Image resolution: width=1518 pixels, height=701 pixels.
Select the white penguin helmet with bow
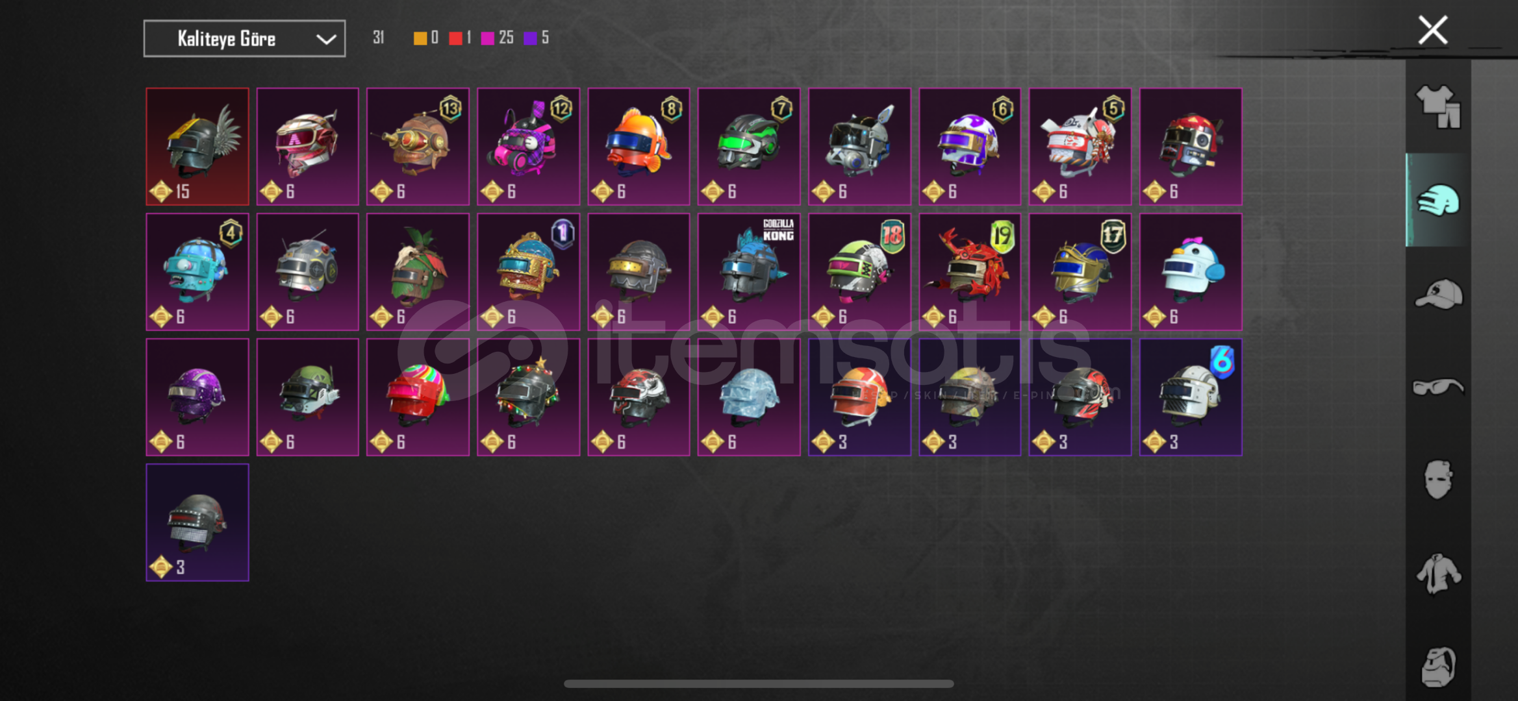coord(1191,272)
